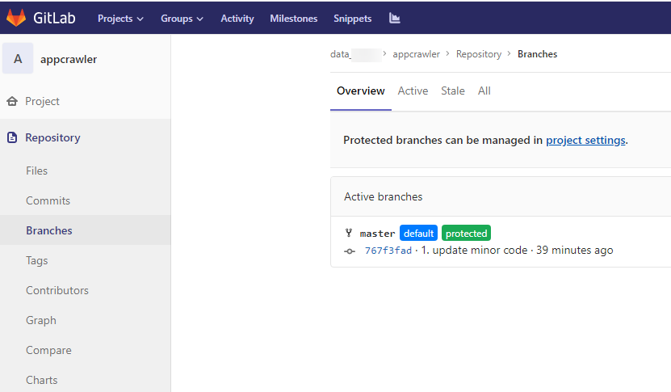The width and height of the screenshot is (671, 392).
Task: Click the appcrawler project avatar letter A
Action: (x=18, y=58)
